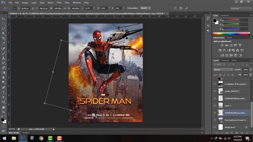The width and height of the screenshot is (253, 142).
Task: Switch to the Channels tab
Action: tap(225, 60)
